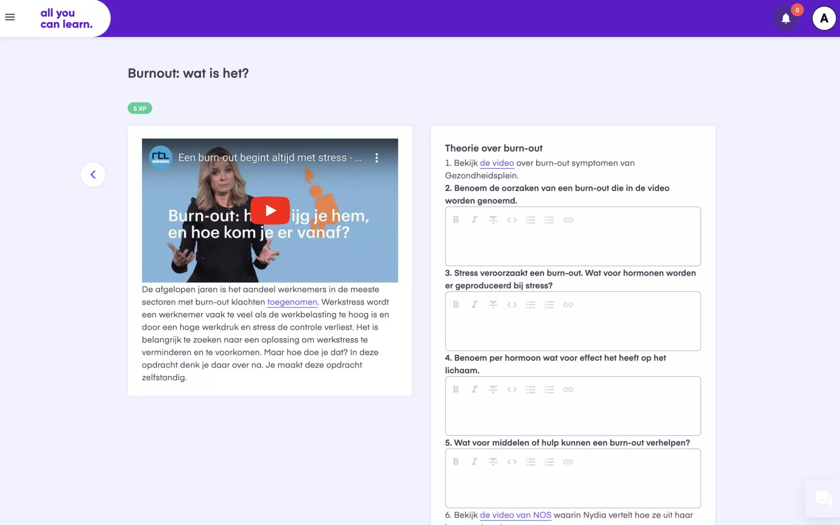Viewport: 840px width, 525px height.
Task: Insert code block in question 3 editor
Action: [512, 304]
